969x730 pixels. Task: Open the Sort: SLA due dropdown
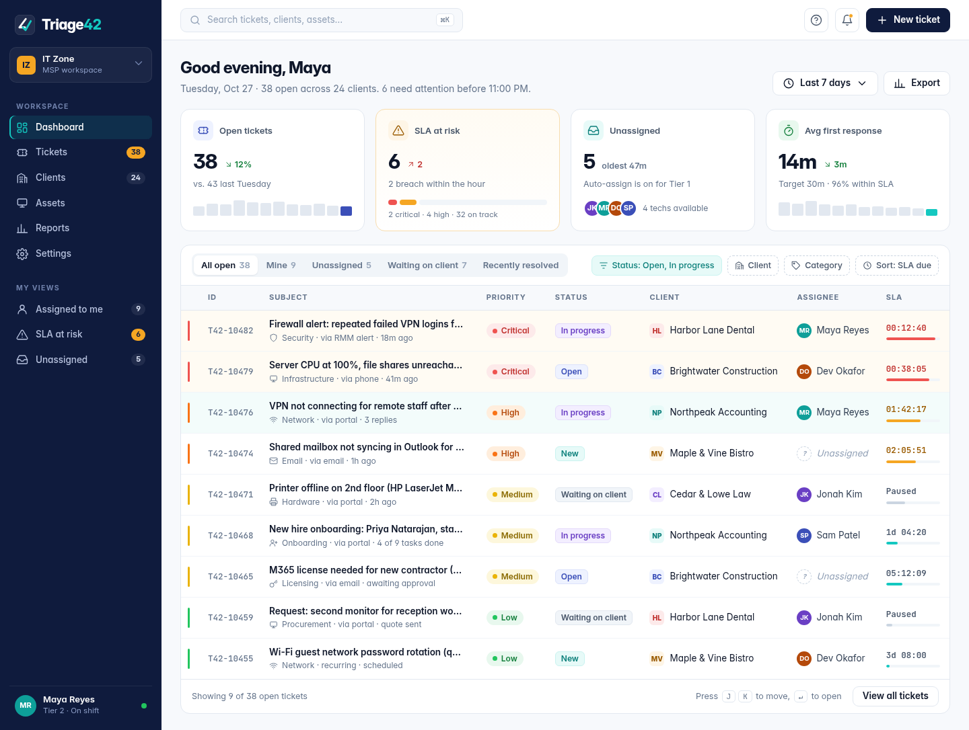tap(897, 266)
